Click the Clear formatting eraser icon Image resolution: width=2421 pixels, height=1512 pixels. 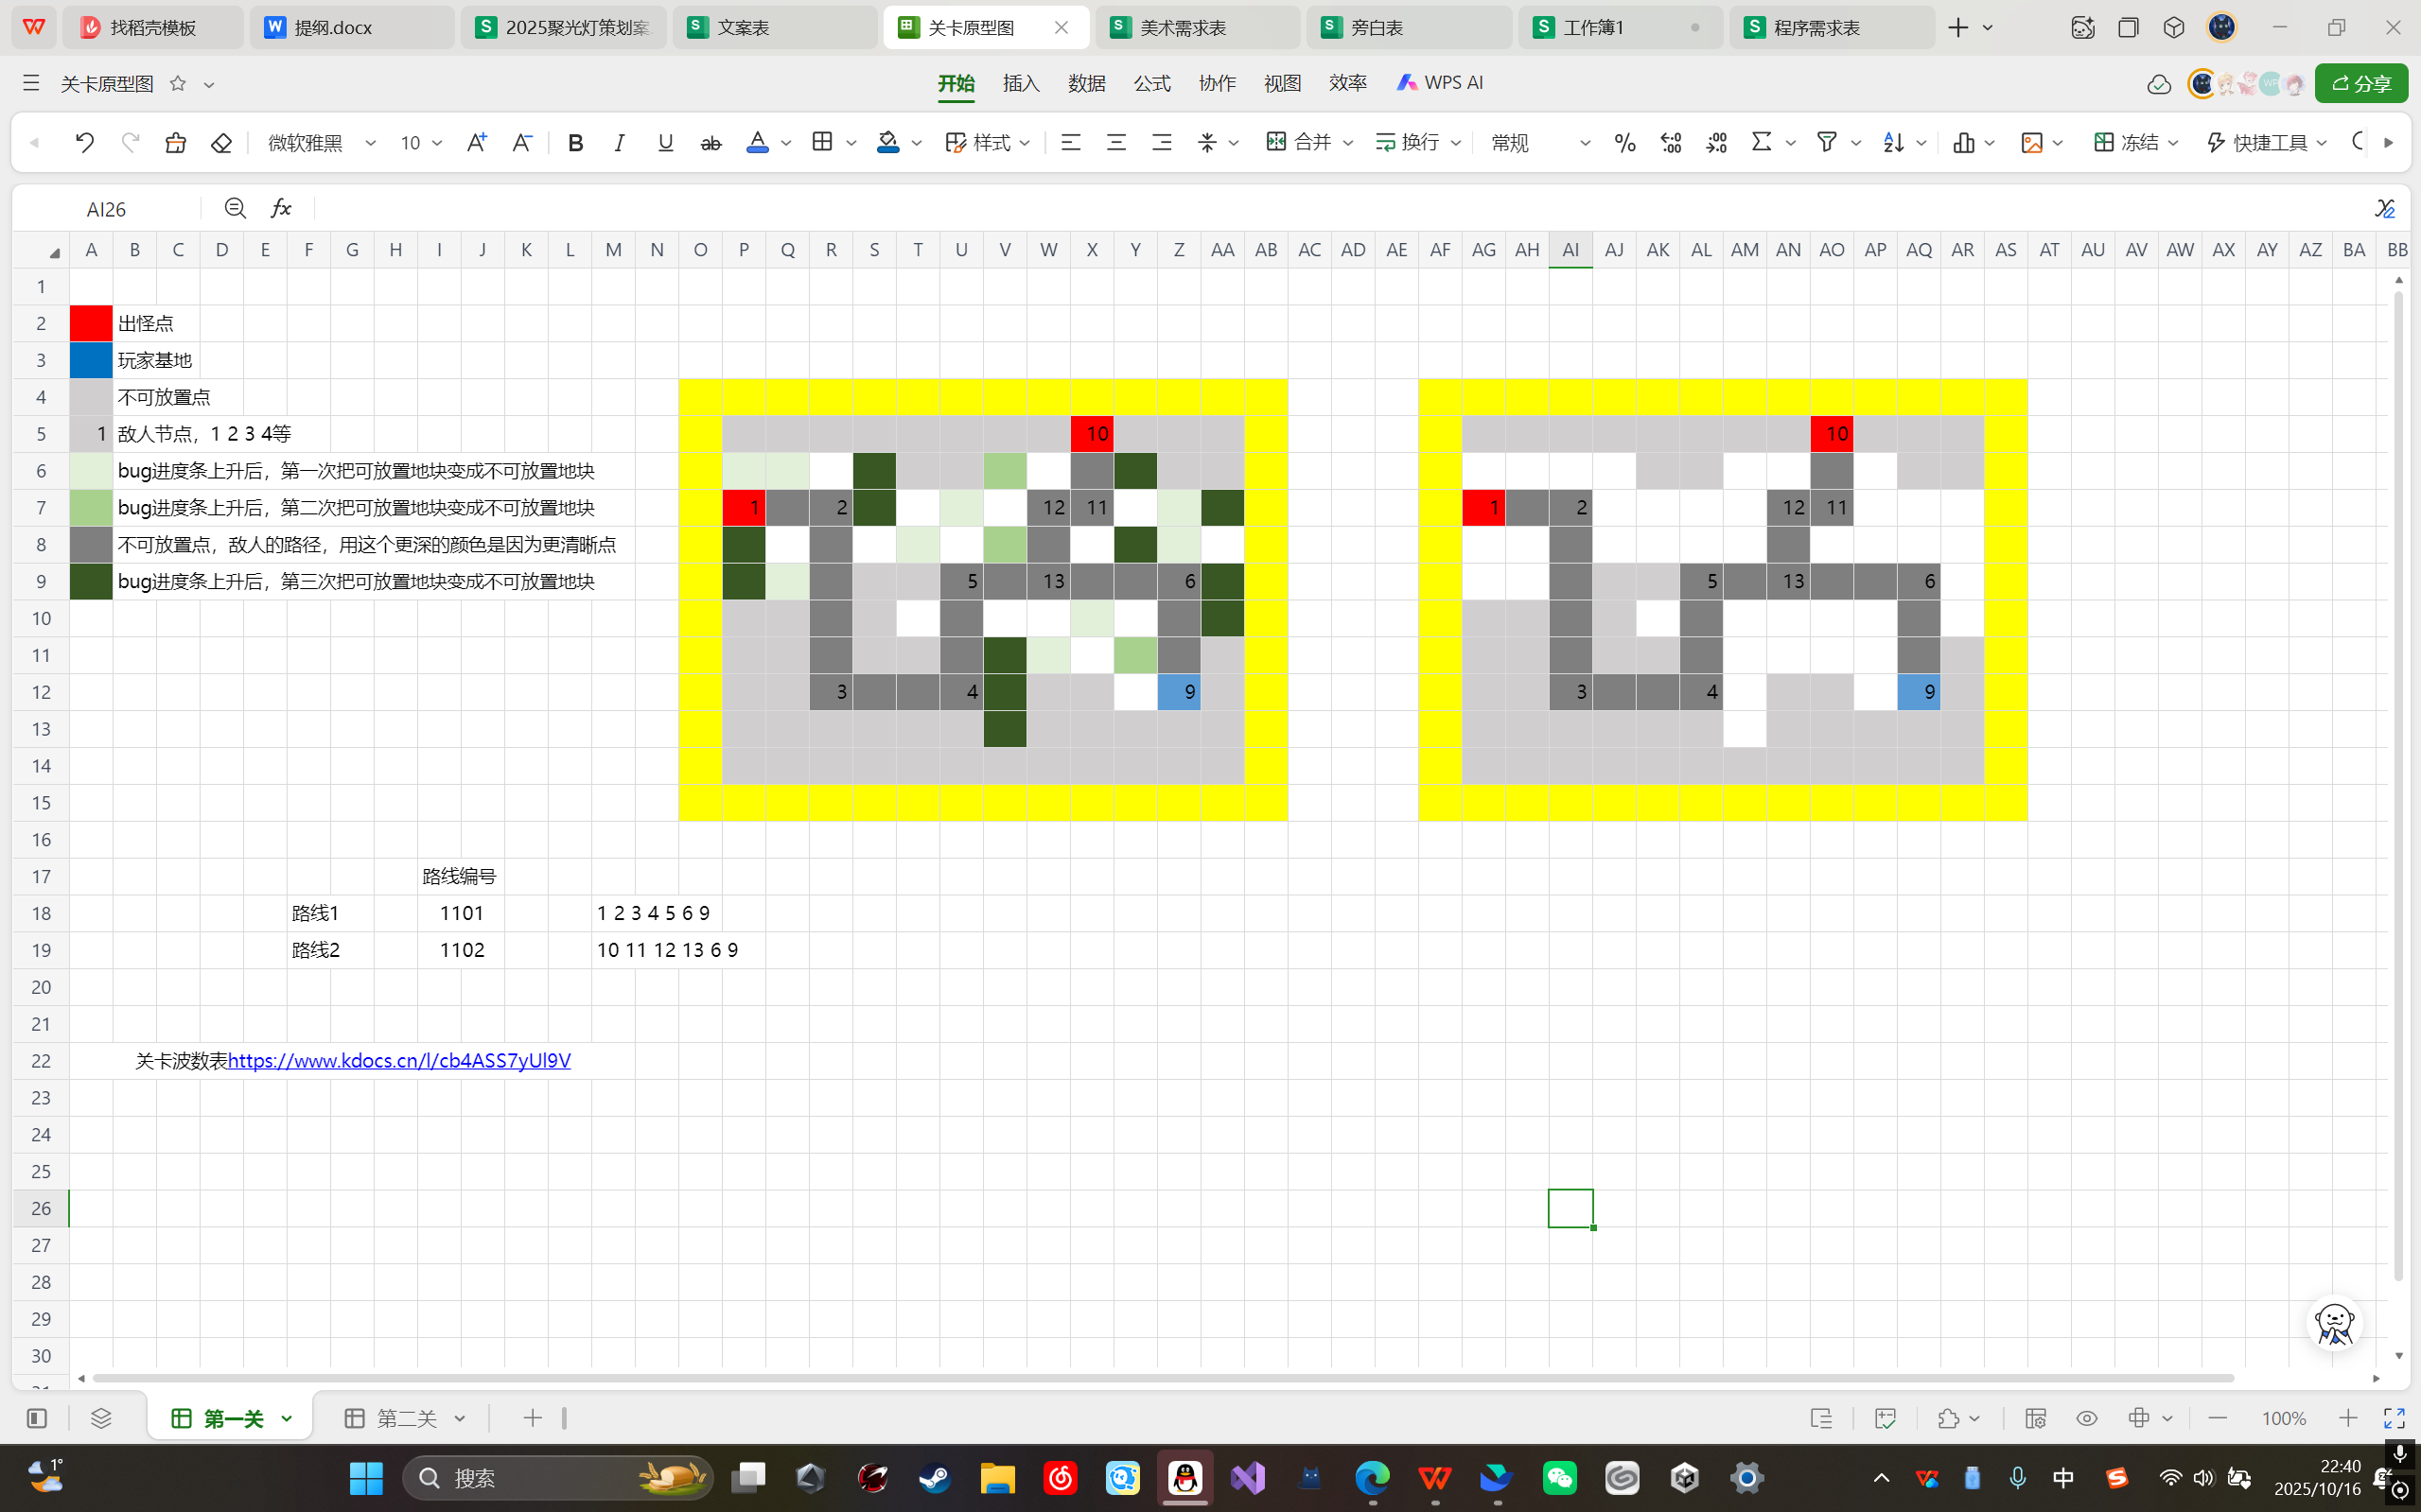coord(221,143)
